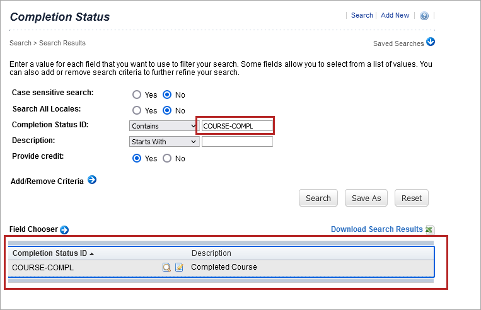Select No for Provide credit
Image resolution: width=481 pixels, height=310 pixels.
point(167,159)
